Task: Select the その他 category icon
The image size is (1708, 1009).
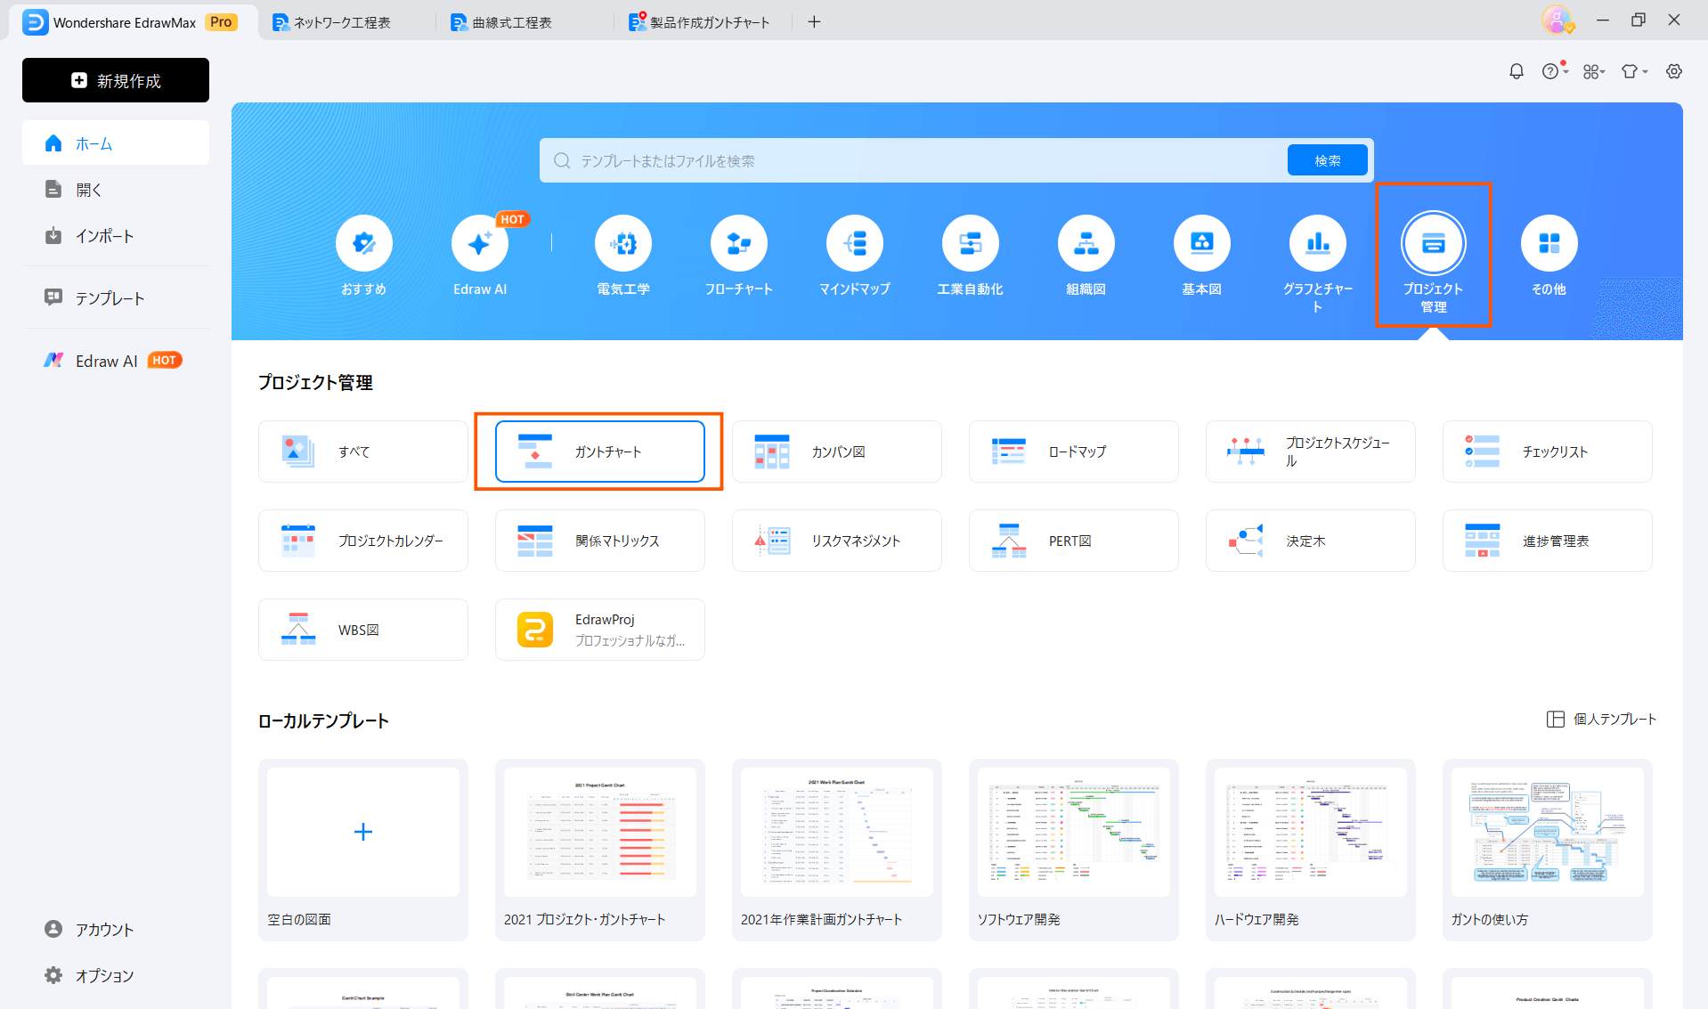Action: click(1549, 244)
